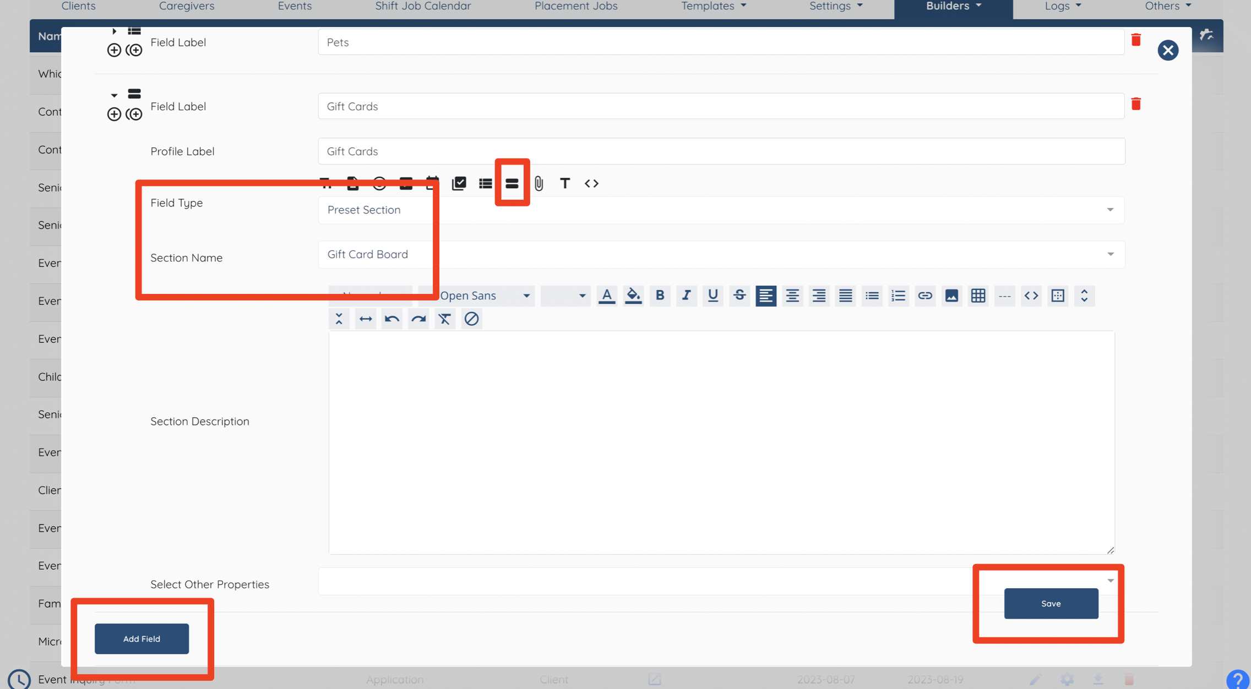
Task: Toggle bold formatting in editor
Action: pyautogui.click(x=660, y=296)
